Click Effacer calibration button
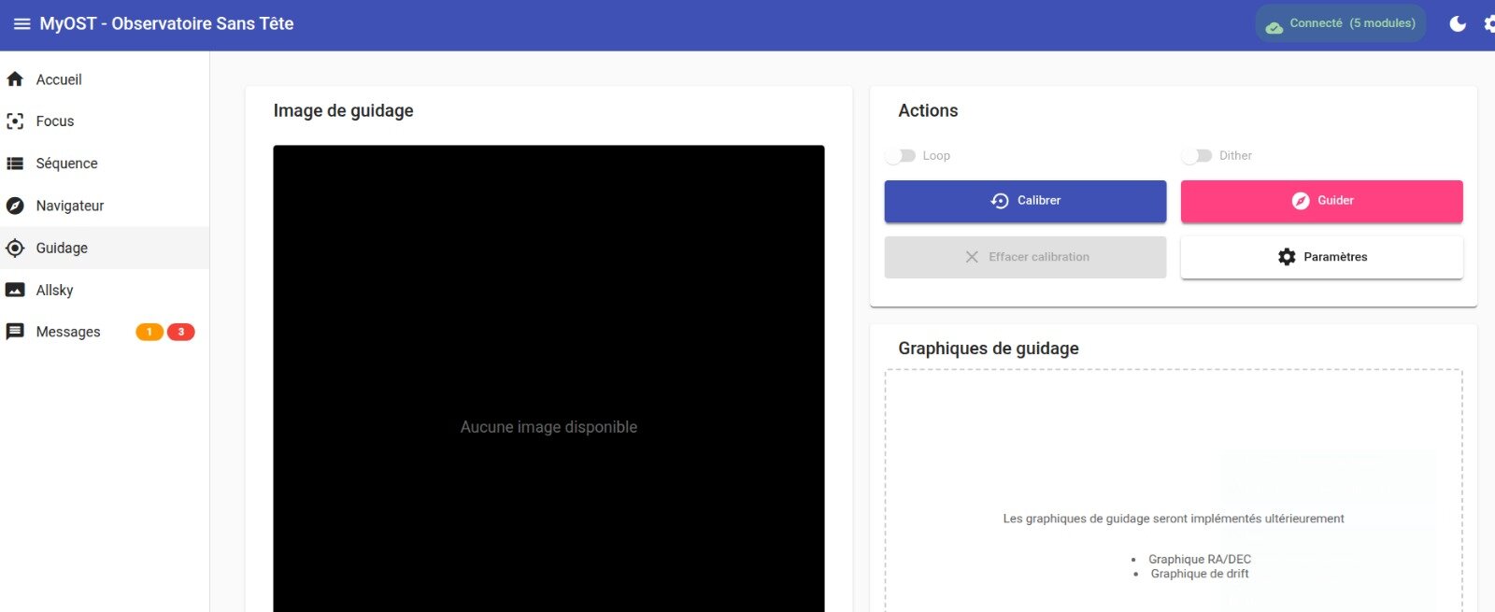Image resolution: width=1495 pixels, height=612 pixels. pos(1025,257)
